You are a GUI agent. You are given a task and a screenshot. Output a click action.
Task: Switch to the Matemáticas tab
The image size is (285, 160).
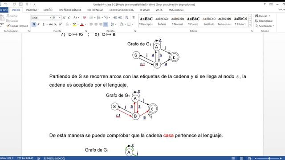tap(176, 10)
